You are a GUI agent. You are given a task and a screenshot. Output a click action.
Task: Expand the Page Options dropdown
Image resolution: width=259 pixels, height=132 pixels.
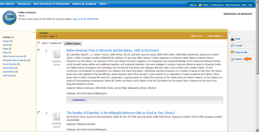coord(216,36)
